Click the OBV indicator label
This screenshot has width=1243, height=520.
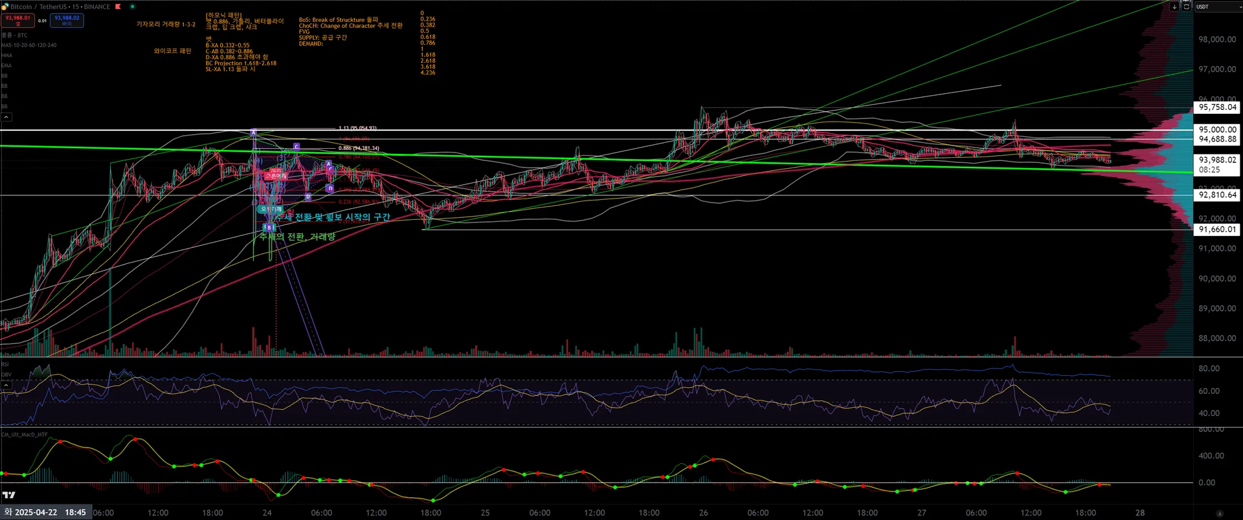6,374
